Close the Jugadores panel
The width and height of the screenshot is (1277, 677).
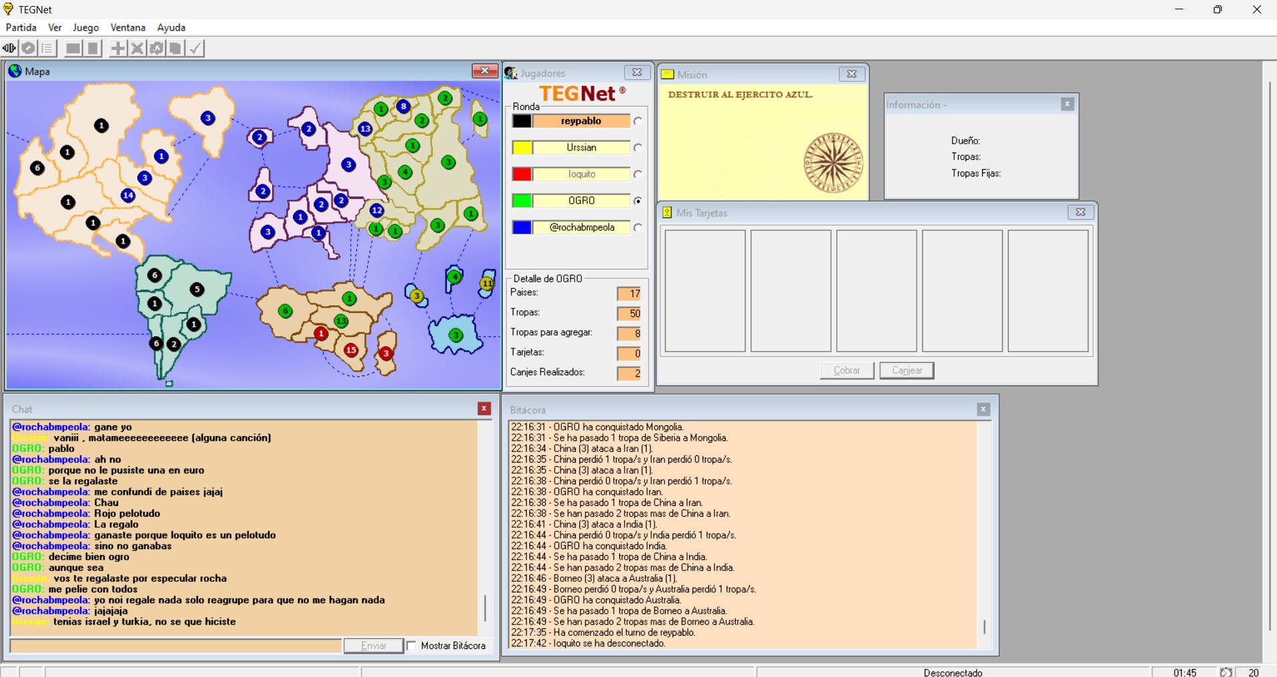[637, 73]
